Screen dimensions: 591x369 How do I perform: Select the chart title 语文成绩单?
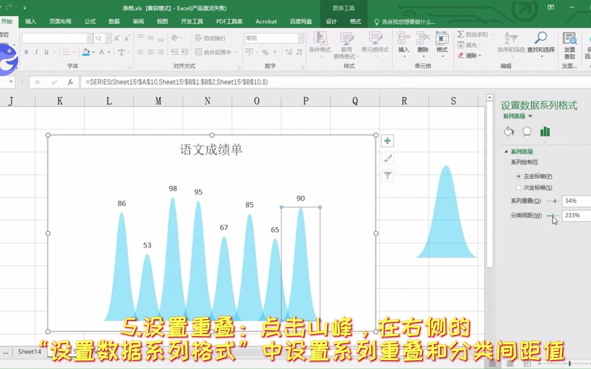click(211, 149)
